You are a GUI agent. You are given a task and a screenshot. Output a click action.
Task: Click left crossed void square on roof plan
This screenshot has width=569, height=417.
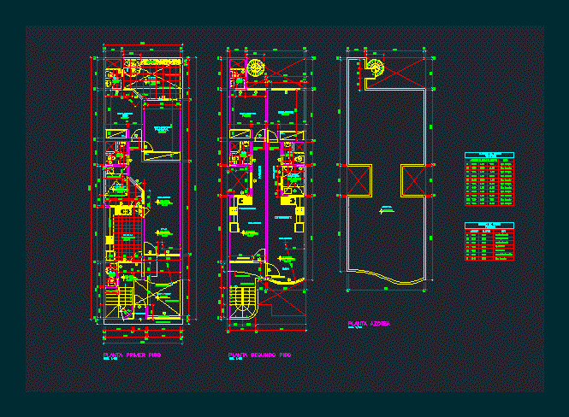click(x=357, y=180)
